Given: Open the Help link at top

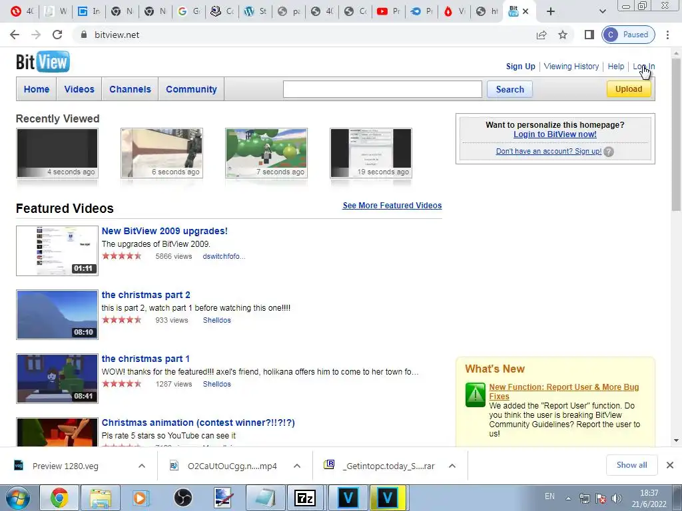Looking at the screenshot, I should [616, 67].
